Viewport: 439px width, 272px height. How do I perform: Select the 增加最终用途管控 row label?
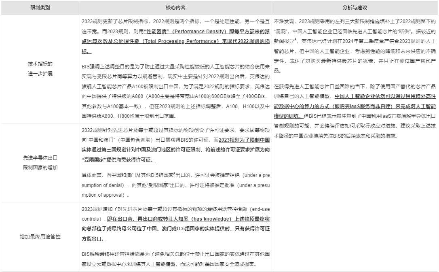(x=40, y=236)
